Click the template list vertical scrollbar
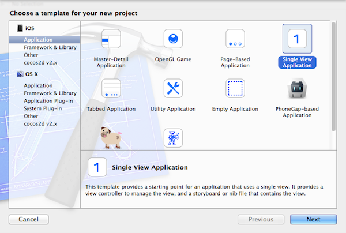The width and height of the screenshot is (346, 233). click(x=333, y=76)
